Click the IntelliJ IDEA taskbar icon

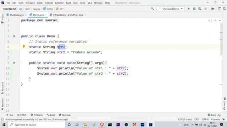coord(150,124)
